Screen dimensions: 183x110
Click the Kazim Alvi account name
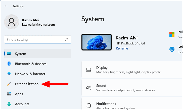(x=30, y=20)
